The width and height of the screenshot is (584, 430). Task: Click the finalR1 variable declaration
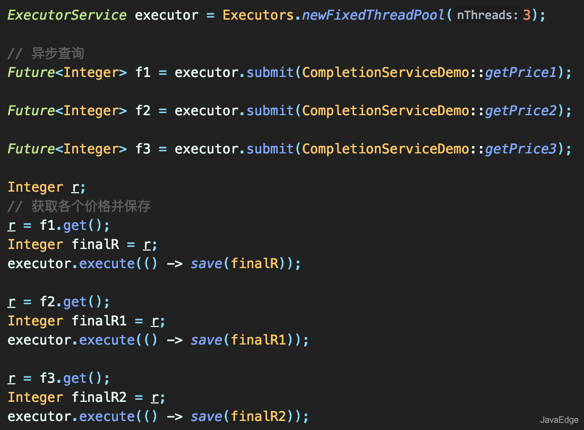click(x=99, y=321)
